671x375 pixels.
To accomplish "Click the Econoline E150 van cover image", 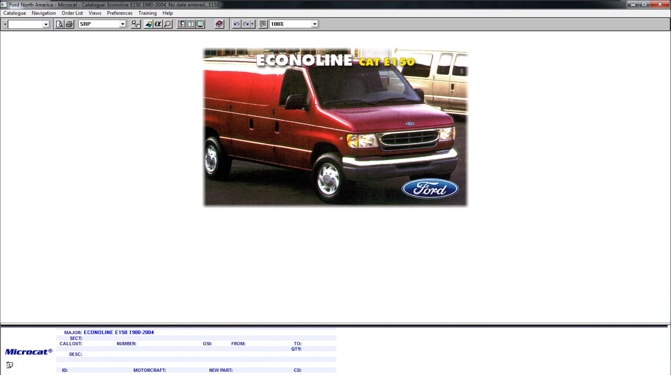I will 335,127.
